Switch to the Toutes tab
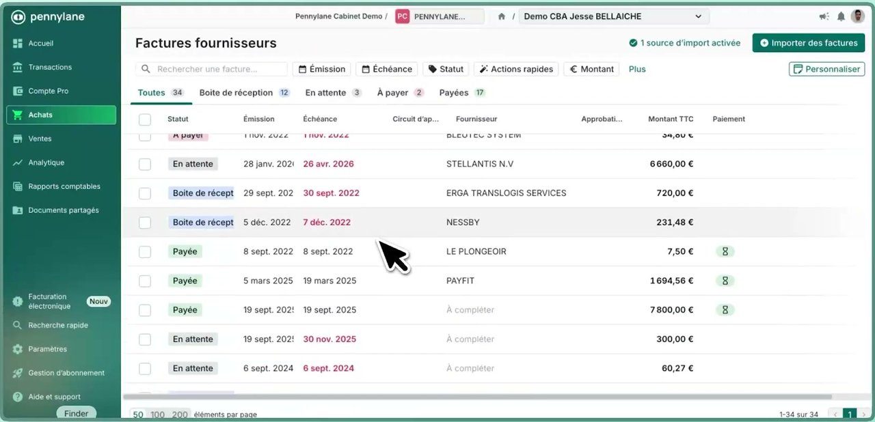This screenshot has width=875, height=422. (161, 93)
